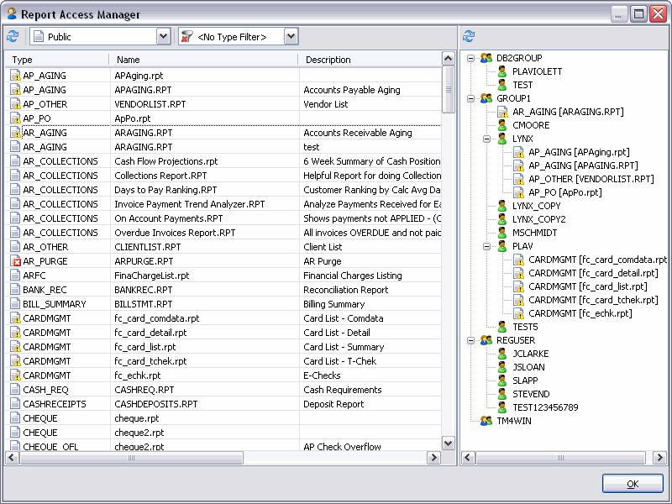This screenshot has height=504, width=672.
Task: Click the refresh icon above the report list
Action: (12, 36)
